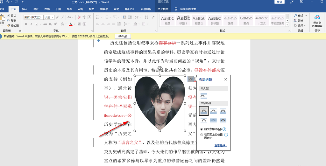Switch to the 布局 ribbon tab
This screenshot has width=326, height=166.
click(x=47, y=9)
